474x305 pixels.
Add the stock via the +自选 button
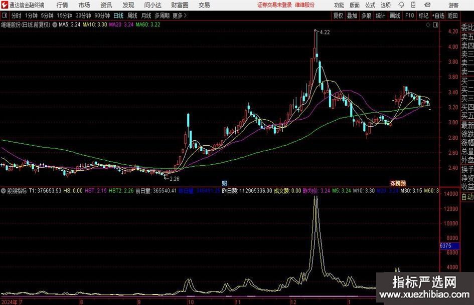(438, 16)
